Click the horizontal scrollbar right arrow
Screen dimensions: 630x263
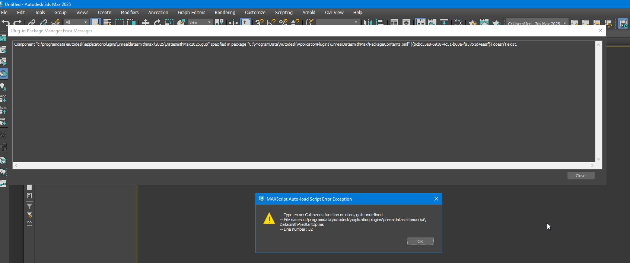[592, 166]
